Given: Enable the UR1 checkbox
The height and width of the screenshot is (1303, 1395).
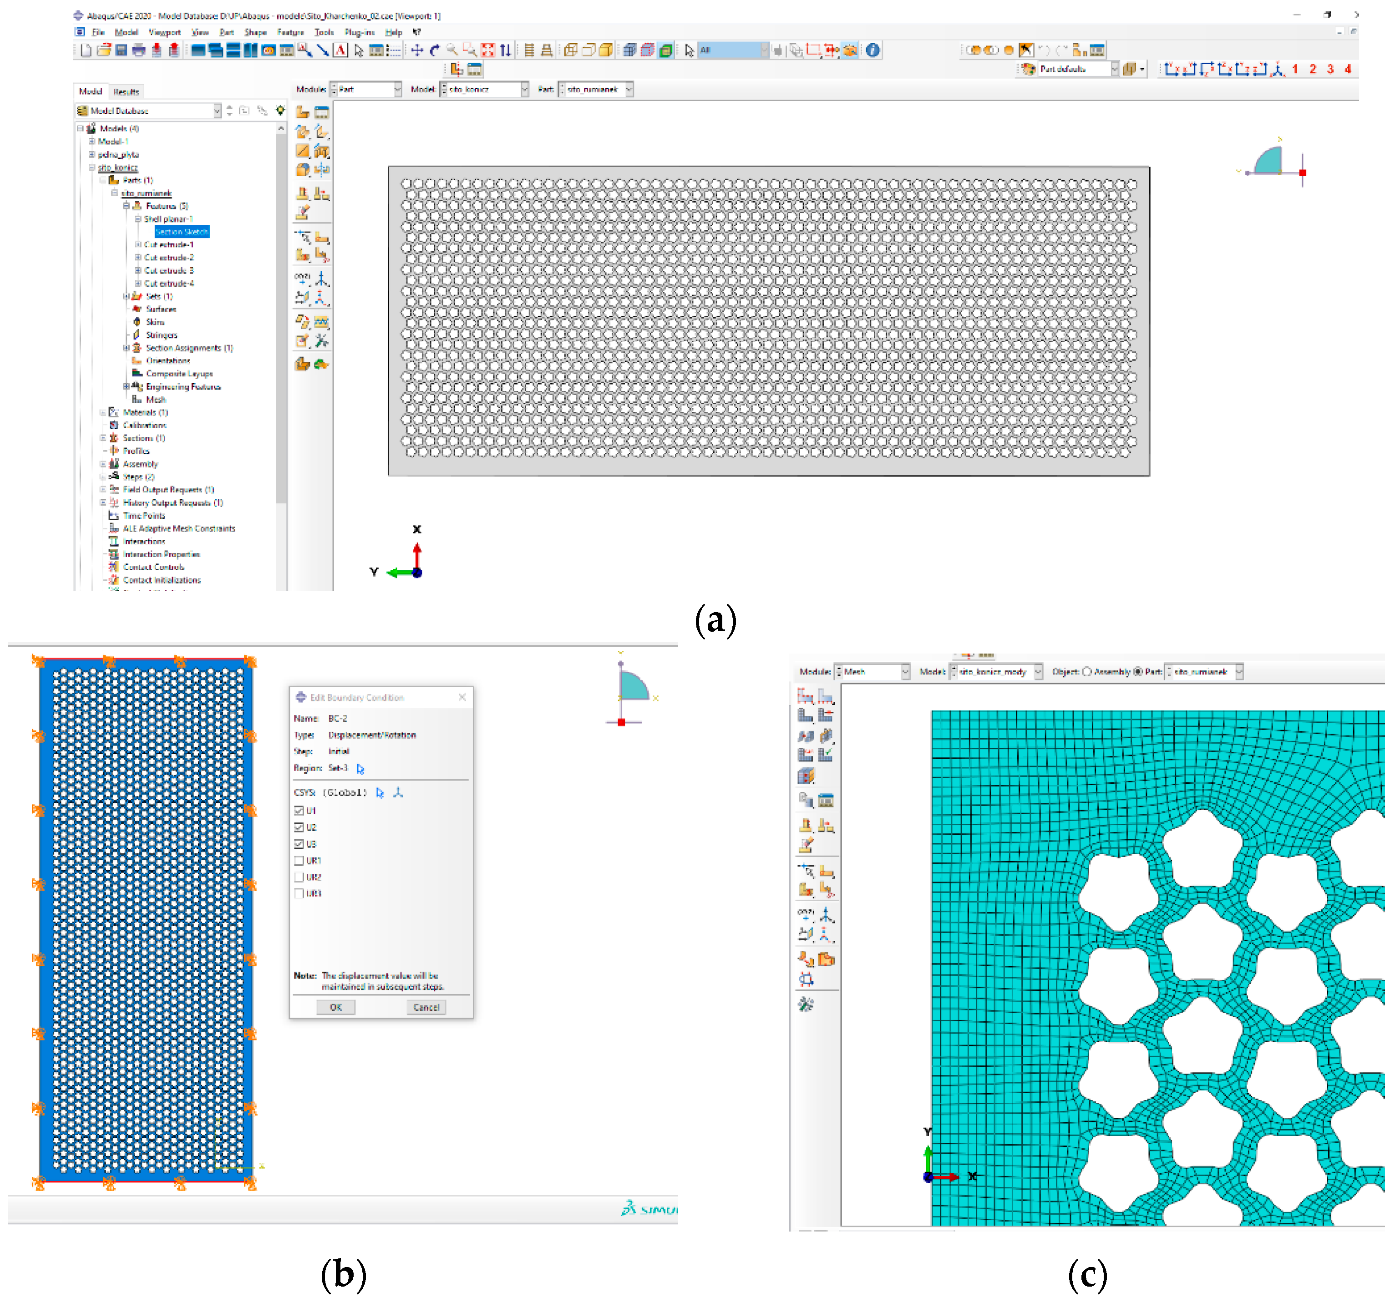Looking at the screenshot, I should coord(299,860).
